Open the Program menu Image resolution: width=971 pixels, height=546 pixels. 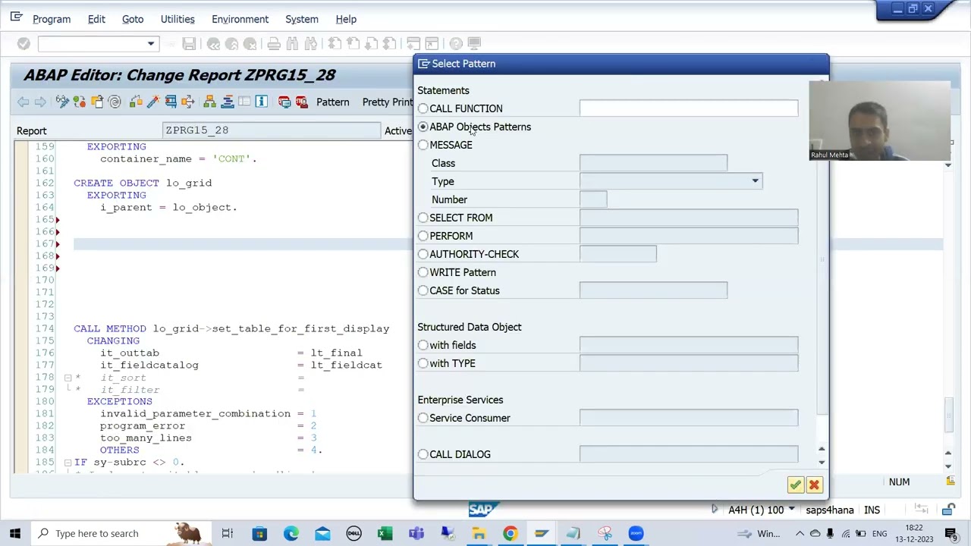(52, 19)
